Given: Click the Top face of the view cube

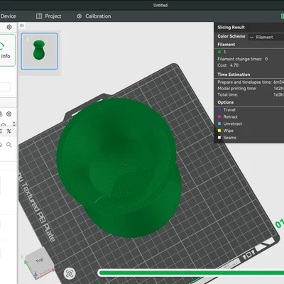Looking at the screenshot, I should point(39,261).
